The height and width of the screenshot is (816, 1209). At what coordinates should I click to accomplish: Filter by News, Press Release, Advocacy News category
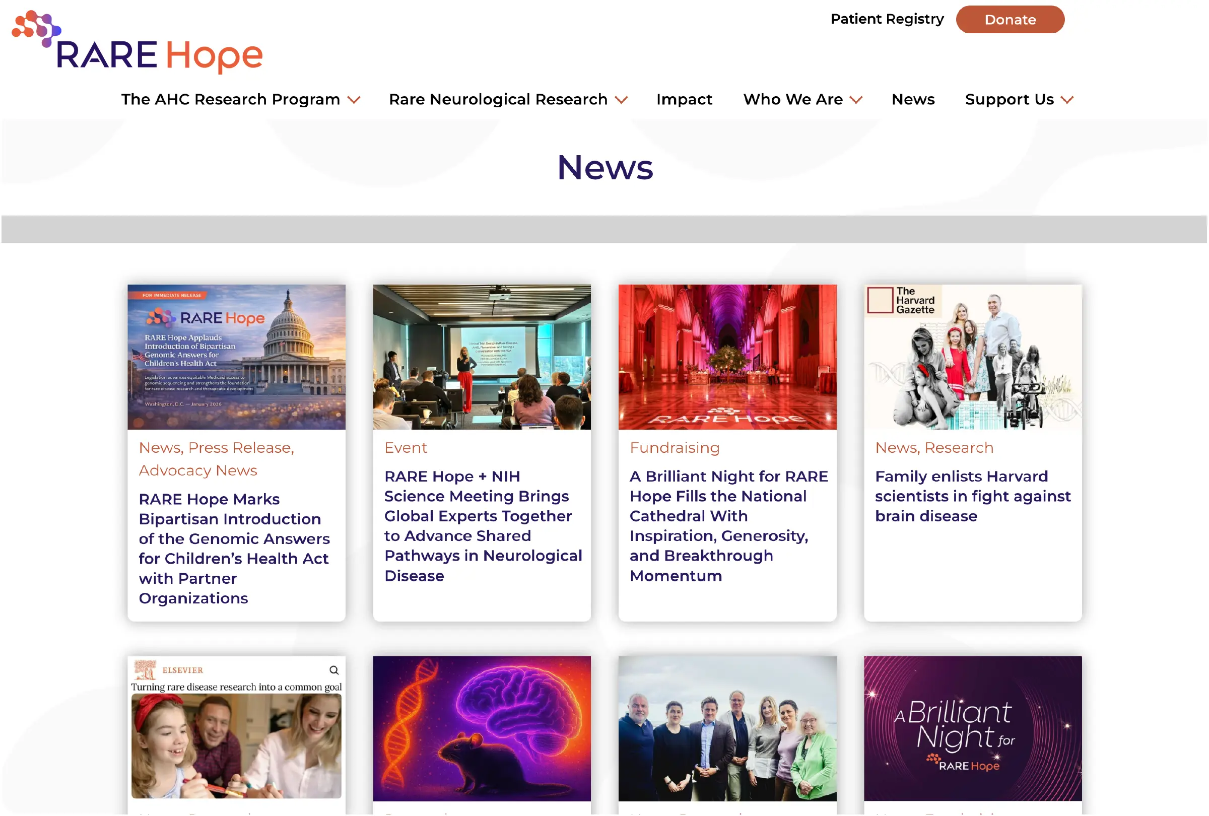coord(217,459)
